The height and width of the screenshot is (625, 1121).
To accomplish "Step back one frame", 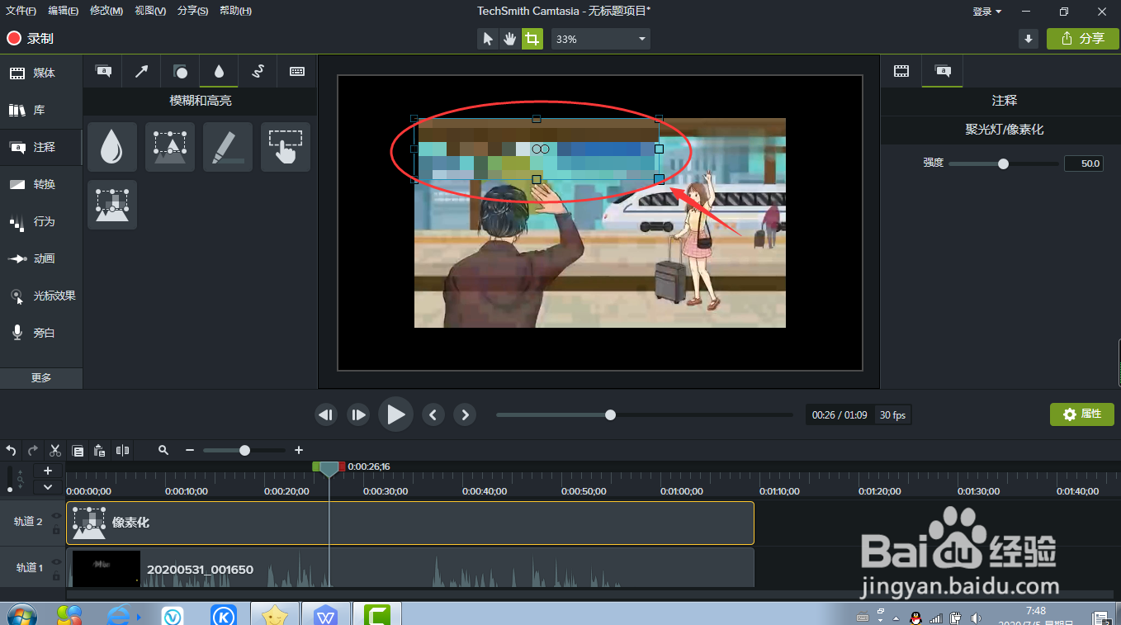I will 326,414.
